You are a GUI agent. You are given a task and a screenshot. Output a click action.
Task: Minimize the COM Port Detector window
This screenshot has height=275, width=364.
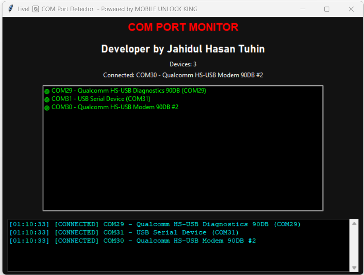pos(303,9)
